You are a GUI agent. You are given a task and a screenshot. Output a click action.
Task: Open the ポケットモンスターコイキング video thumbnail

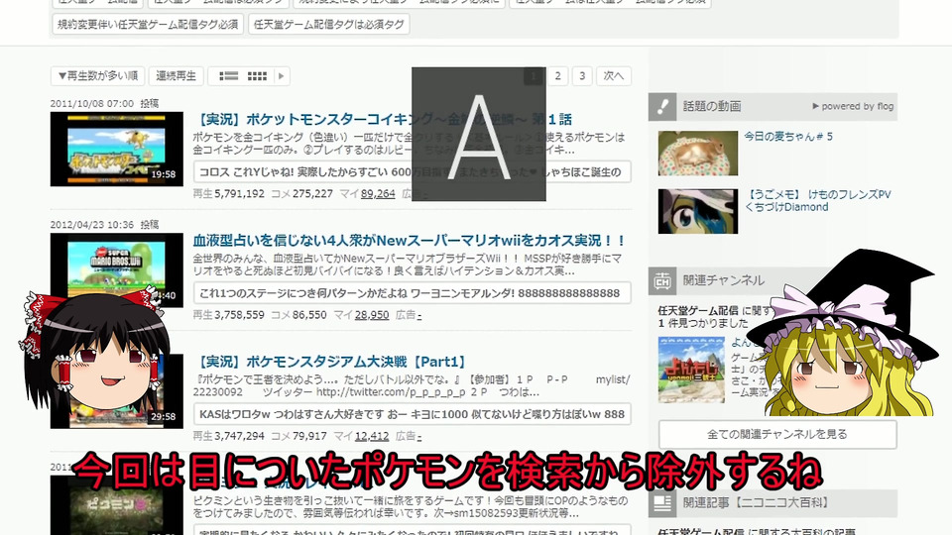coord(117,149)
